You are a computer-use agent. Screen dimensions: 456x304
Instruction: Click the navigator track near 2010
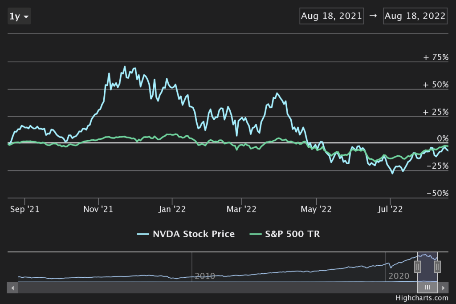point(205,272)
